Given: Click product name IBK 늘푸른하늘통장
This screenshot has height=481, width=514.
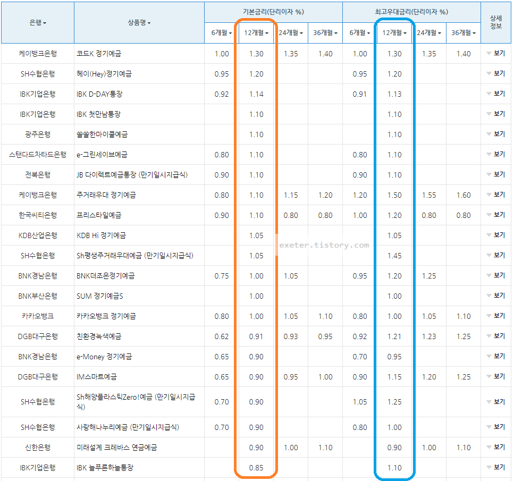Looking at the screenshot, I should (105, 468).
